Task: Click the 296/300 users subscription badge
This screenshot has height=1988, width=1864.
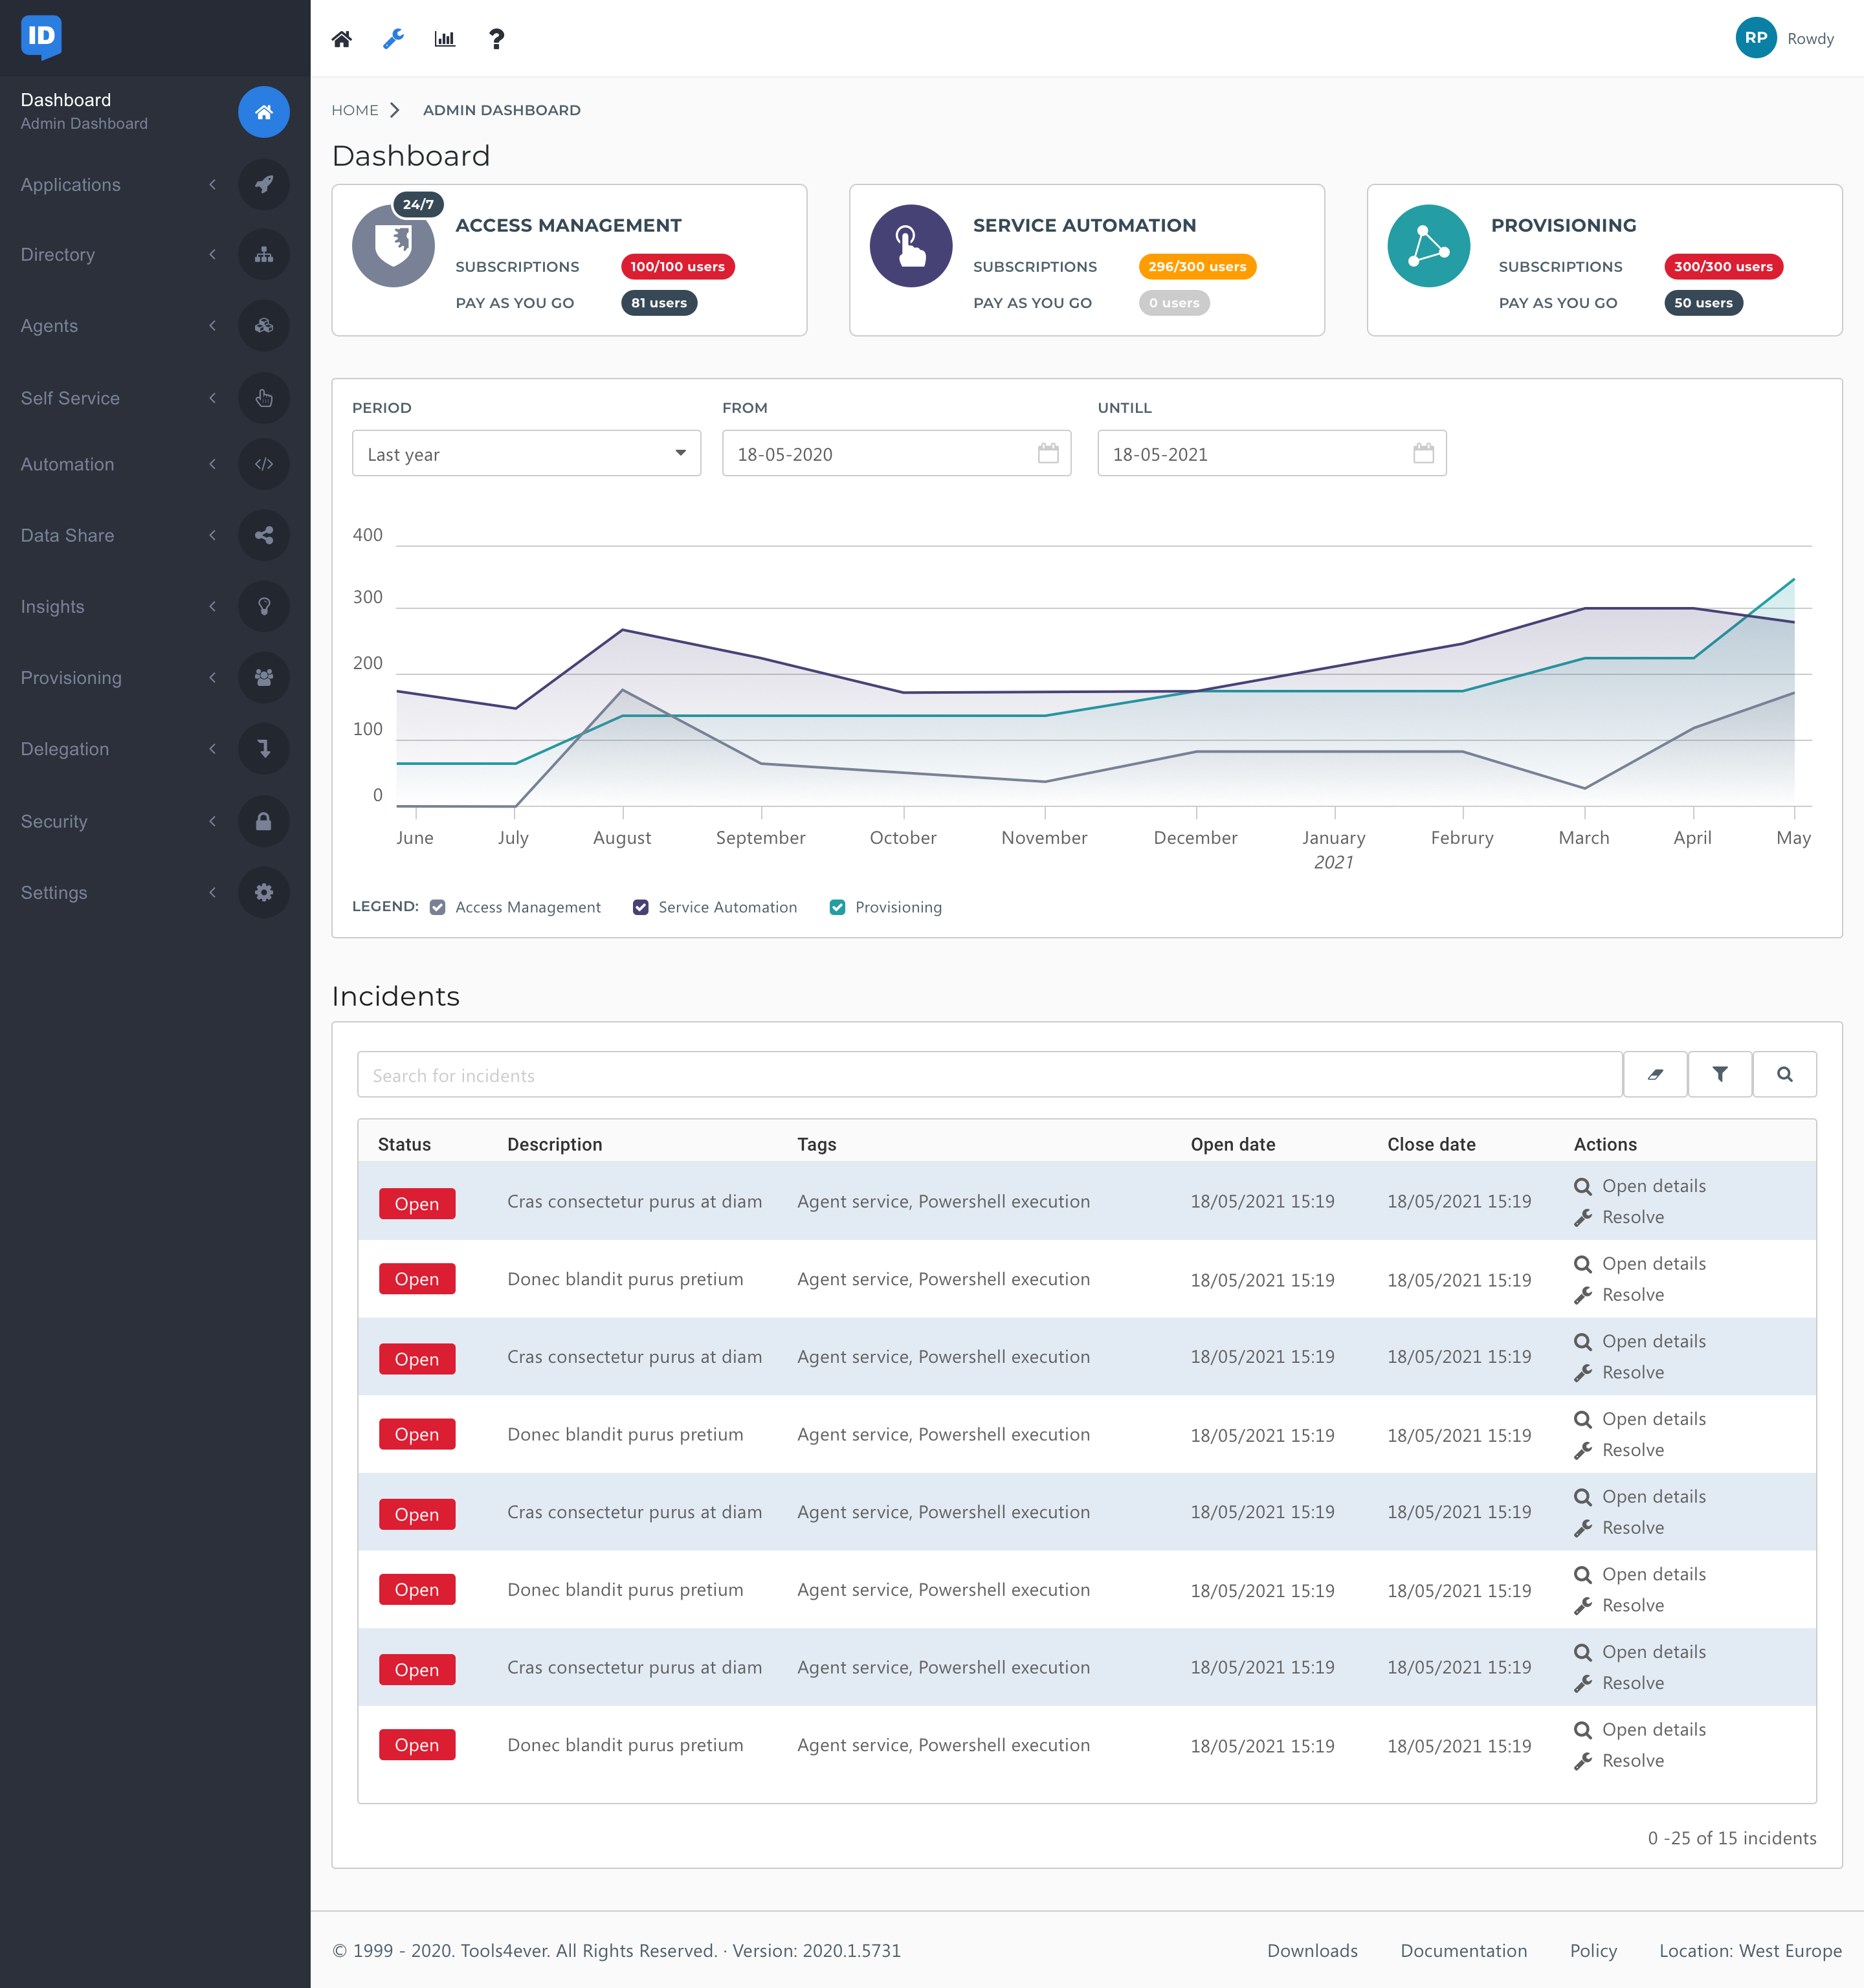Action: (1197, 267)
